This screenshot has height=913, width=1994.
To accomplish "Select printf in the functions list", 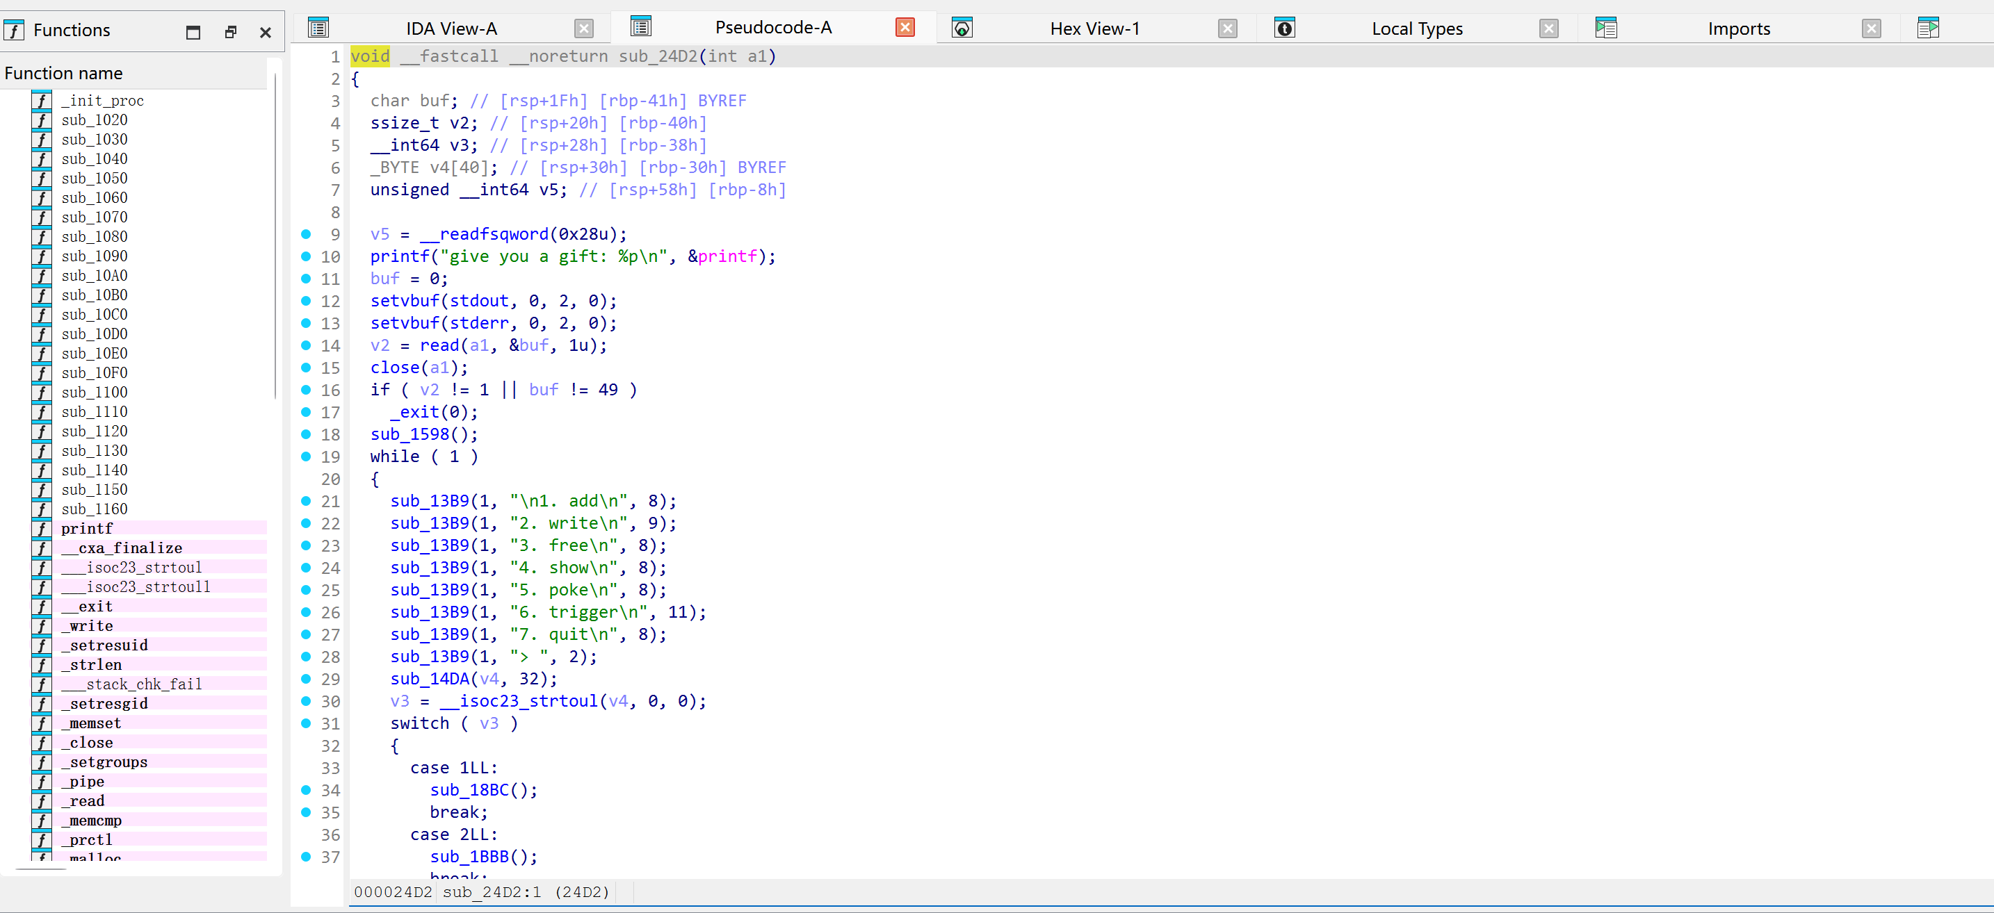I will pyautogui.click(x=87, y=529).
